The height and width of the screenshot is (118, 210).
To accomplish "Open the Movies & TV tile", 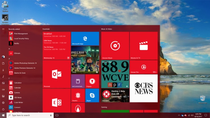I will (x=144, y=46).
